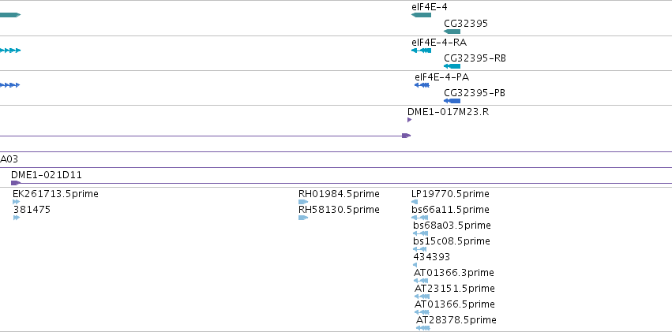Click the CG32395 gene arrow glyph
Image resolution: width=672 pixels, height=332 pixels.
(452, 32)
